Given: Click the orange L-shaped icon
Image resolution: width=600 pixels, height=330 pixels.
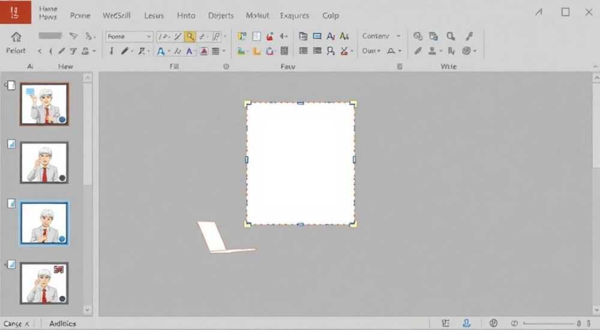Looking at the screenshot, I should 256,51.
